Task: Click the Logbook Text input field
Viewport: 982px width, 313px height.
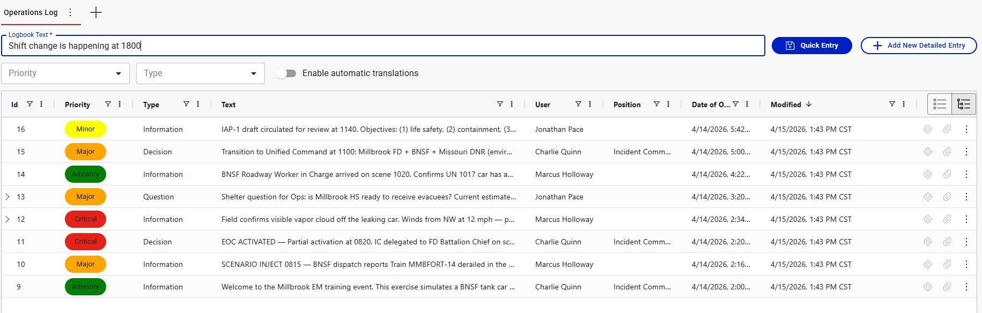Action: click(x=383, y=46)
